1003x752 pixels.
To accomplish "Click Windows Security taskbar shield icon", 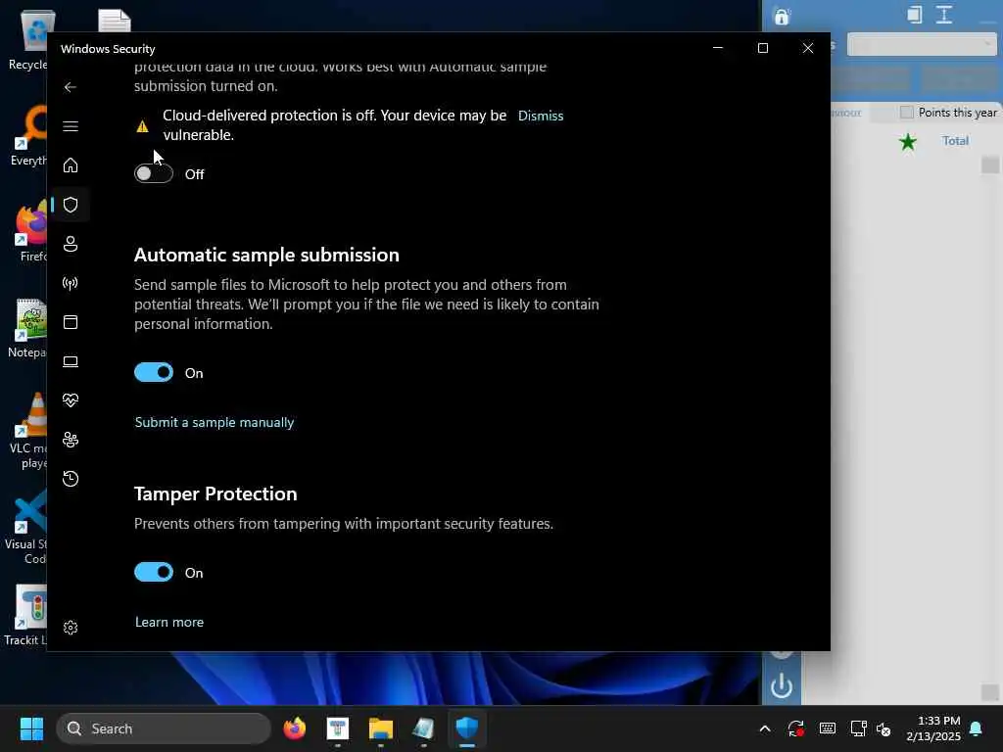I will 467,728.
